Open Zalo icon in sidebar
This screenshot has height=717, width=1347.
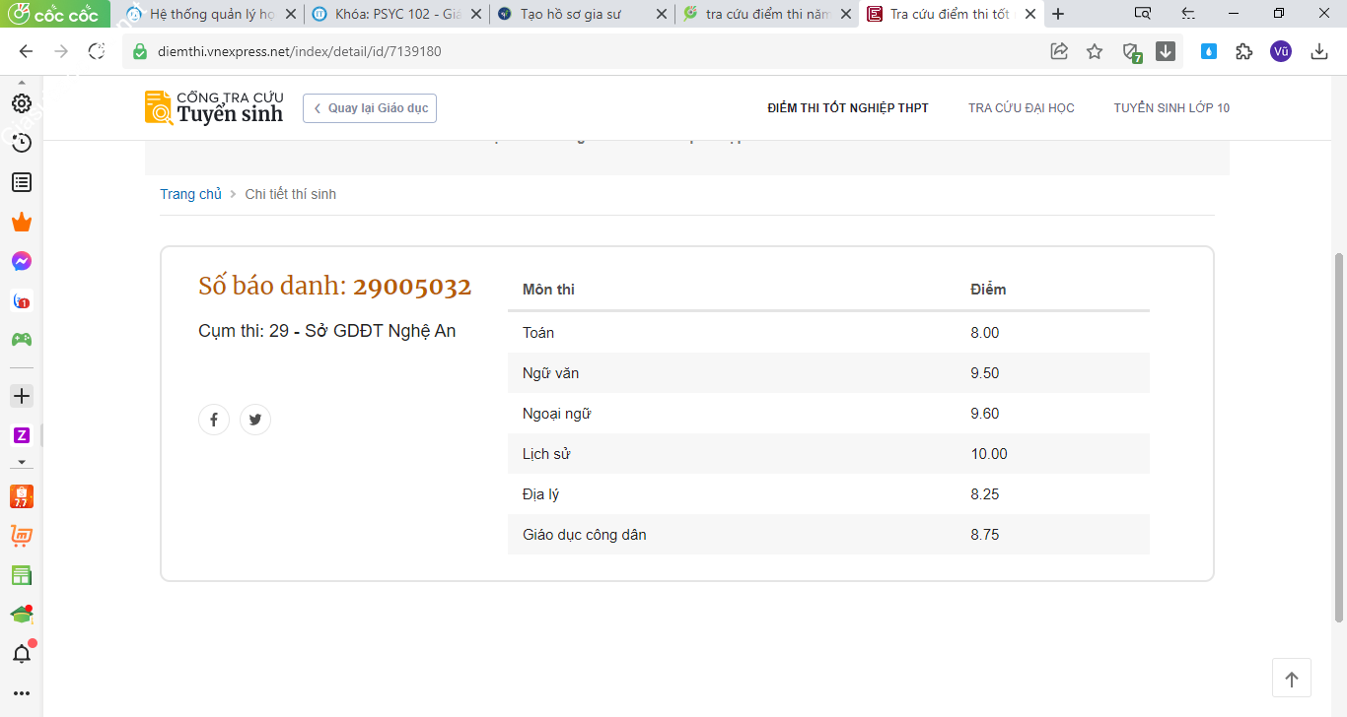[21, 434]
